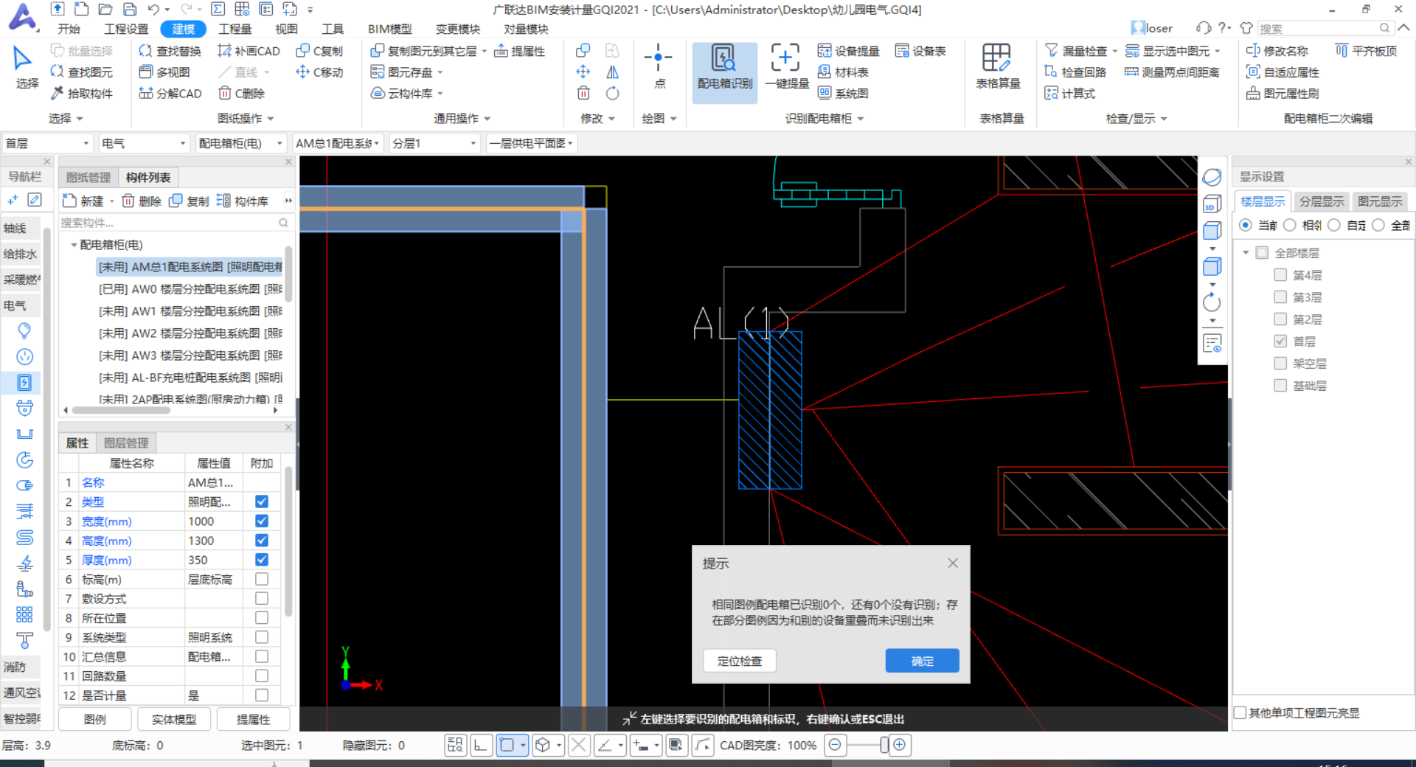
Task: Click the 3D view icon on canvas toolbar
Action: (x=1212, y=204)
